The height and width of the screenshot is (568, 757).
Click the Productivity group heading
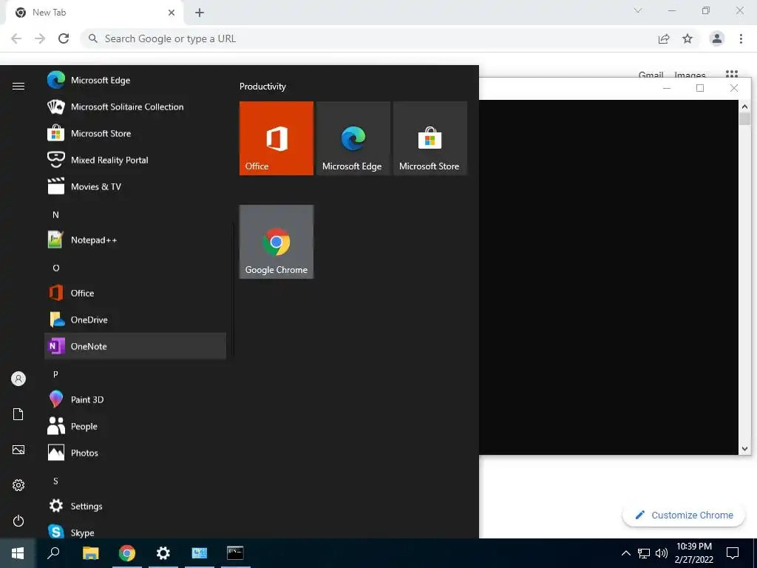pos(262,87)
